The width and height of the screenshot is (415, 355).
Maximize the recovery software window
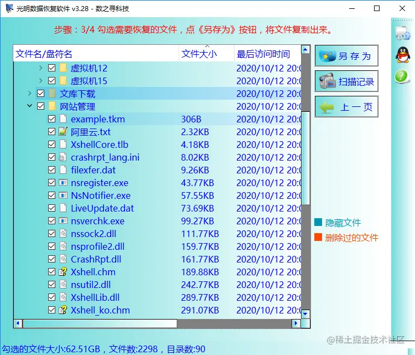pyautogui.click(x=377, y=8)
